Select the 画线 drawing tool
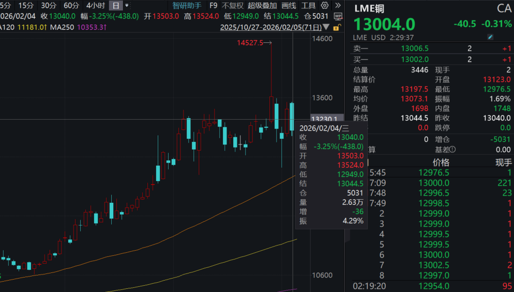Image resolution: width=514 pixels, height=292 pixels. (289, 6)
